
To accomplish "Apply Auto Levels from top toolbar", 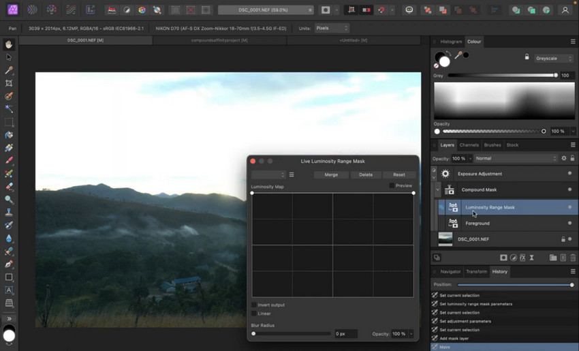I will (112, 10).
